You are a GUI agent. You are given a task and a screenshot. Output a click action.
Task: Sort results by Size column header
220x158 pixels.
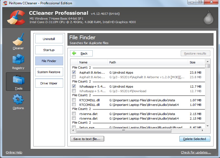[x=196, y=62]
